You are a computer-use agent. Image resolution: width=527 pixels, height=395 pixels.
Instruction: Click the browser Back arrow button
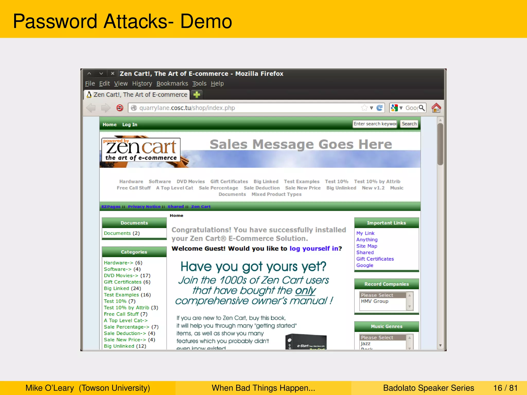(x=91, y=108)
